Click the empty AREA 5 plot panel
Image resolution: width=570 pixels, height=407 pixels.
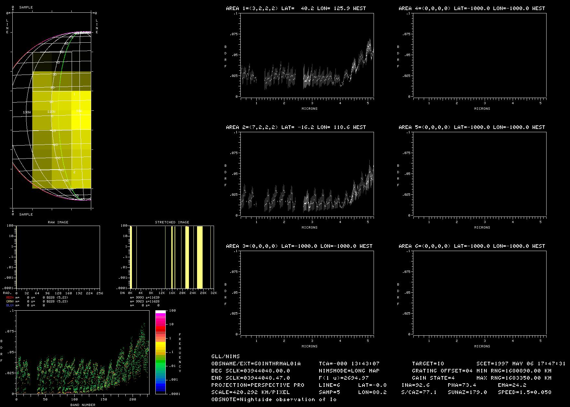[x=479, y=174]
